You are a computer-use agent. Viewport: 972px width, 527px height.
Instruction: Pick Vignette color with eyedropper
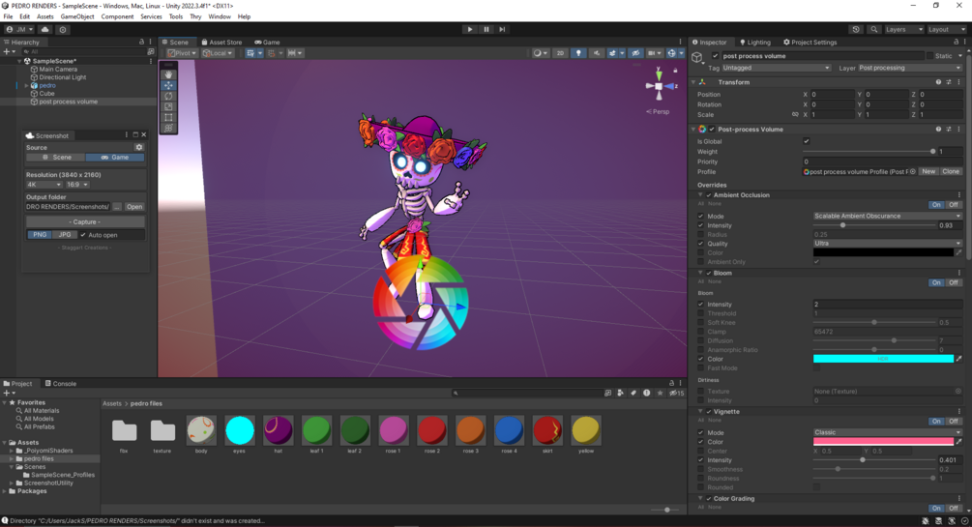pyautogui.click(x=959, y=442)
